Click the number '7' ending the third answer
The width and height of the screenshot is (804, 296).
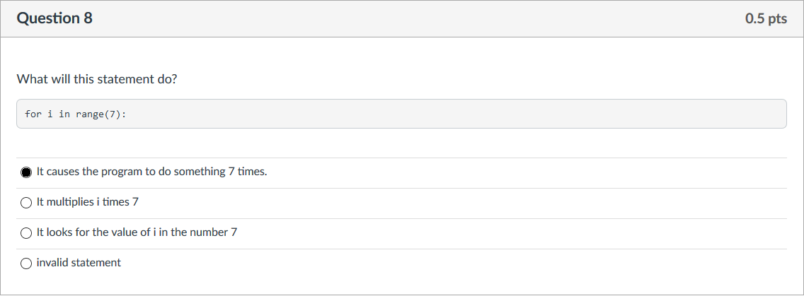pos(234,232)
